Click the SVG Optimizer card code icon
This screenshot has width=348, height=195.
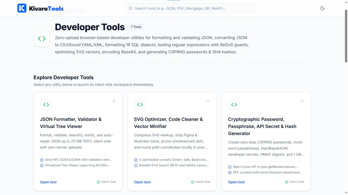[140, 105]
